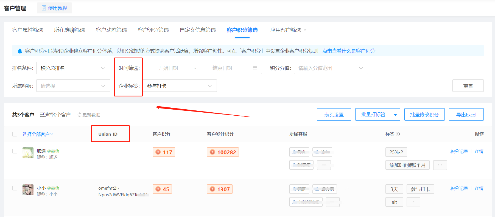Open the 企业标签 参与打卡 dropdown
This screenshot has width=495, height=217.
pos(180,86)
